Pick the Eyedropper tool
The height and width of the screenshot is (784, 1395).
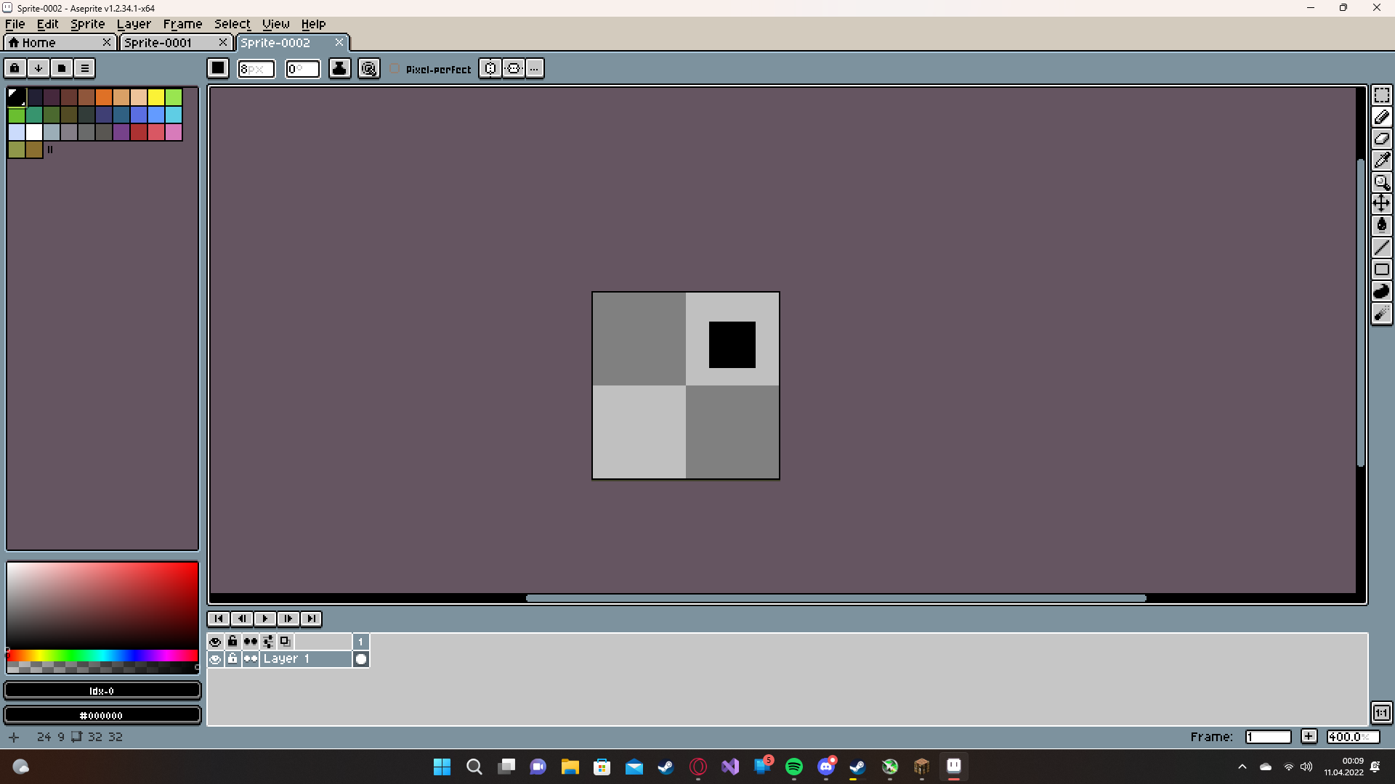1383,160
